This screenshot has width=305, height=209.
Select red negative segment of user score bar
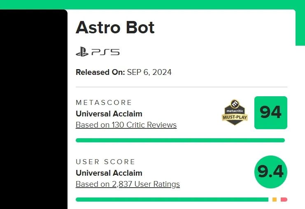tap(284, 200)
